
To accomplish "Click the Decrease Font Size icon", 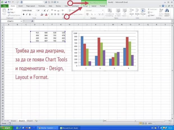I will tap(48, 11).
